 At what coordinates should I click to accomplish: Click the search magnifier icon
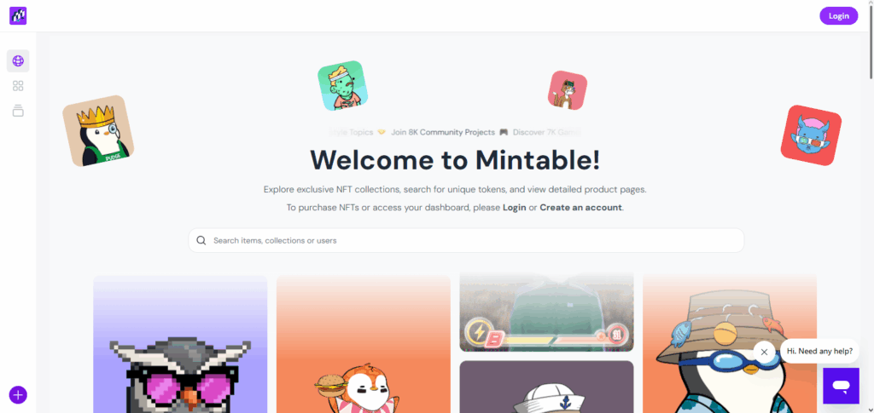pyautogui.click(x=201, y=241)
